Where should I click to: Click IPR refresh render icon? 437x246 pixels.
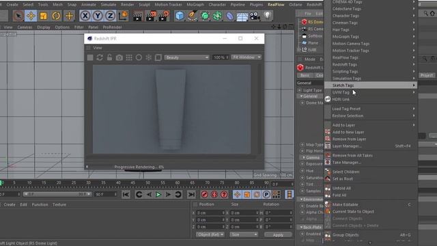pyautogui.click(x=100, y=57)
